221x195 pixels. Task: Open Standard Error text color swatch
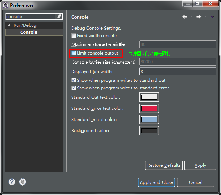[x=149, y=108]
